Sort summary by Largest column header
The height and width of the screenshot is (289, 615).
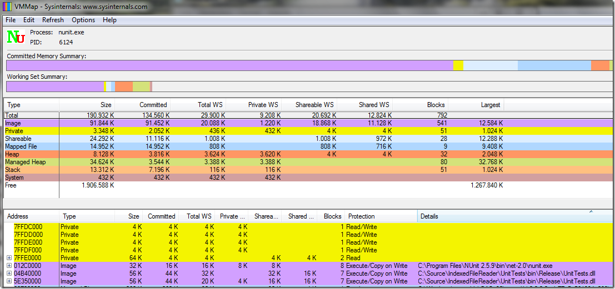[x=477, y=105]
